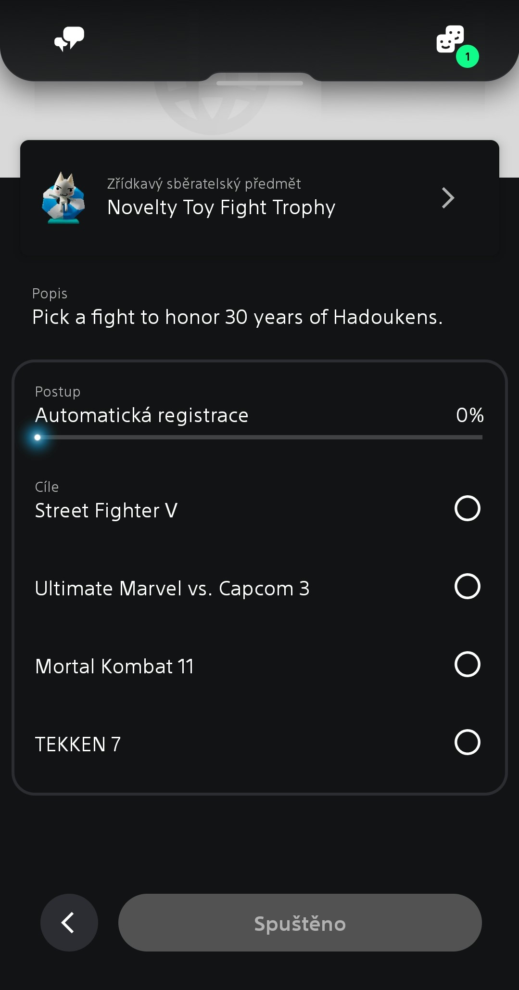Screen dimensions: 519x990
Task: Tap the drag handle at sheet top
Action: pos(260,83)
